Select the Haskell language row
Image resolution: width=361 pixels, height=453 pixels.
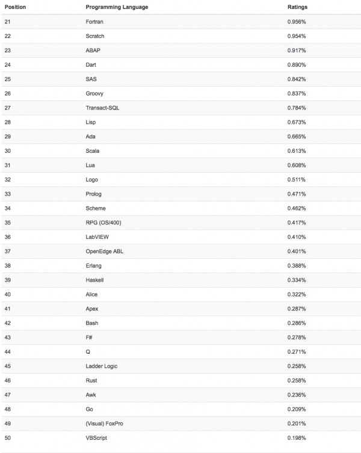point(95,280)
